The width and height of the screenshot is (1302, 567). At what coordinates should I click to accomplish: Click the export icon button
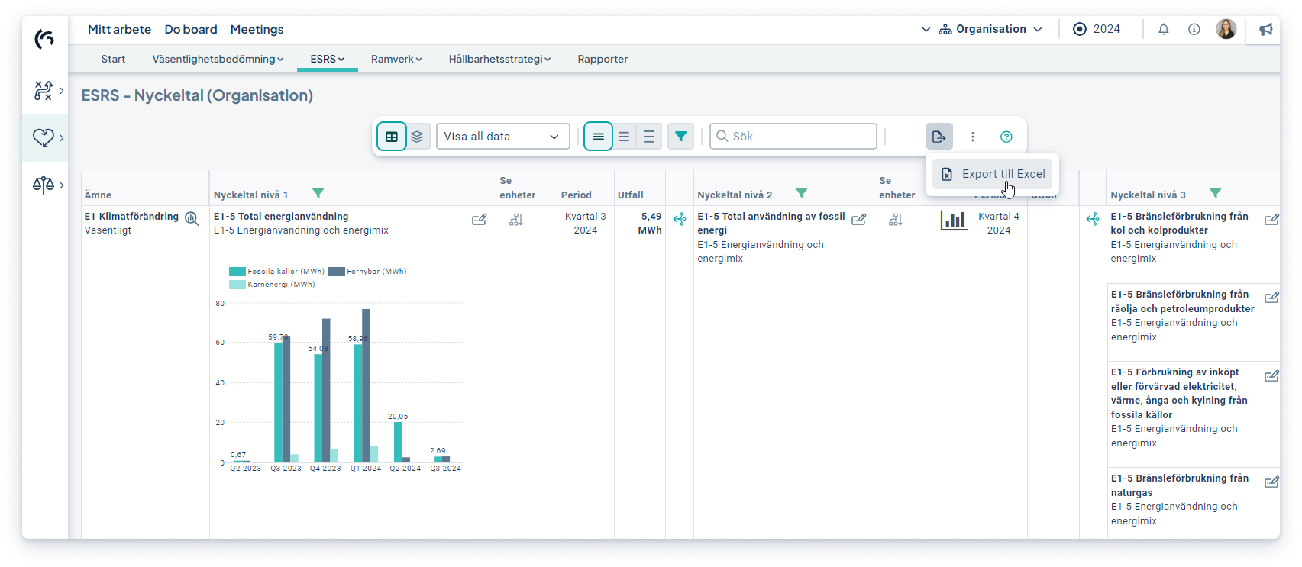[939, 137]
